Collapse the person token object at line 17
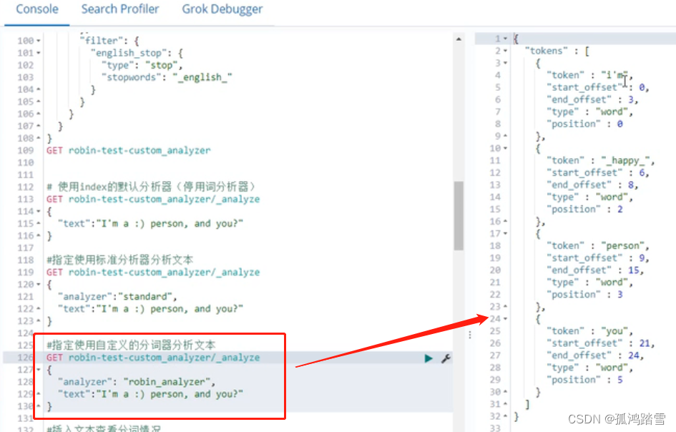676x432 pixels. 505,234
